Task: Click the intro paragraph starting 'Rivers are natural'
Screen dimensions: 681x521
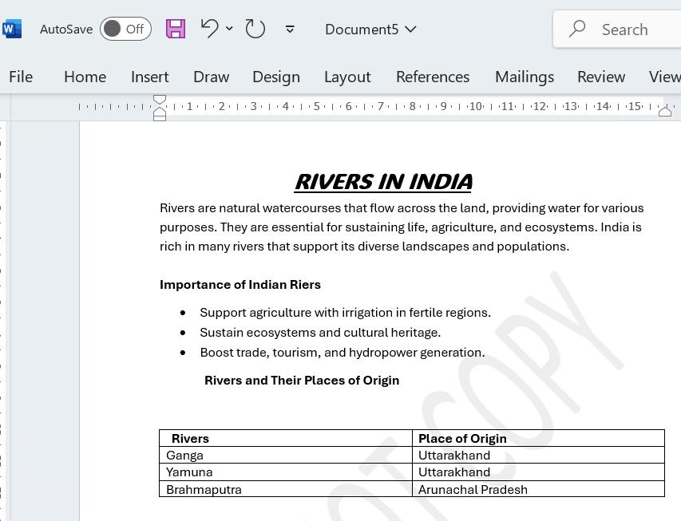Action: 402,227
